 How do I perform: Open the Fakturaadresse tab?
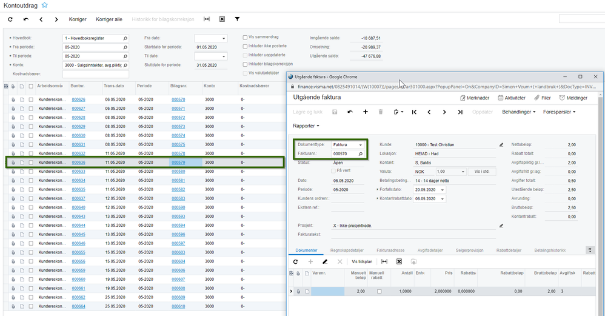(x=391, y=250)
